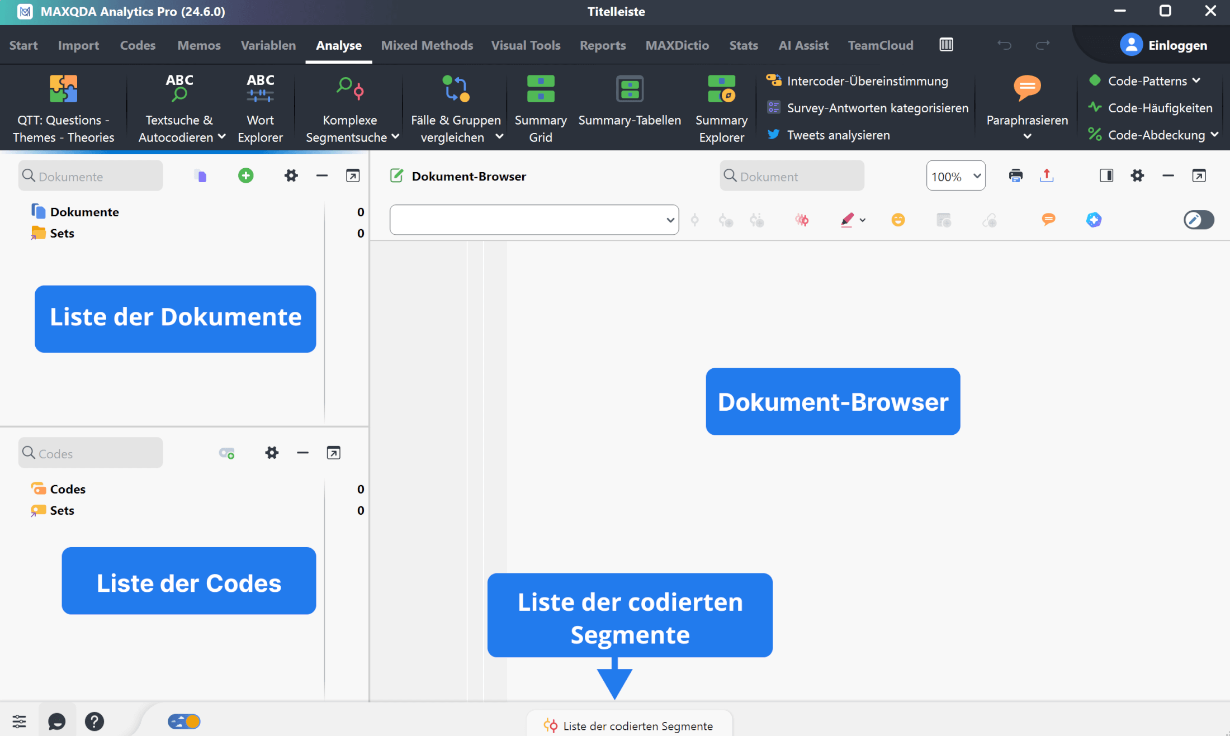Image resolution: width=1230 pixels, height=736 pixels.
Task: Click Survey-Antworten kategorisieren
Action: (x=868, y=108)
